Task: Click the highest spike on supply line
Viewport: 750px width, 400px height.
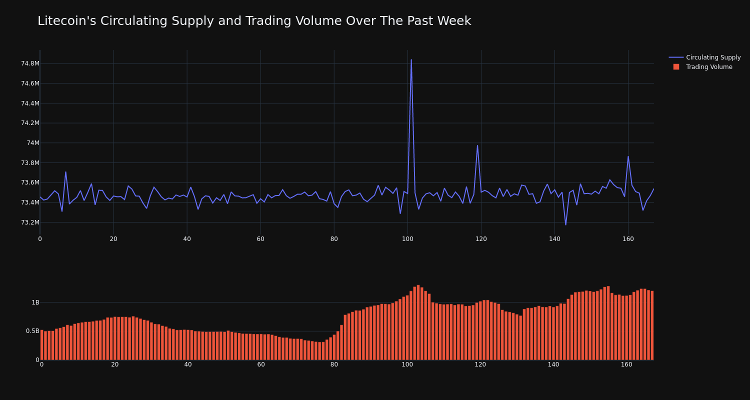Action: (411, 60)
